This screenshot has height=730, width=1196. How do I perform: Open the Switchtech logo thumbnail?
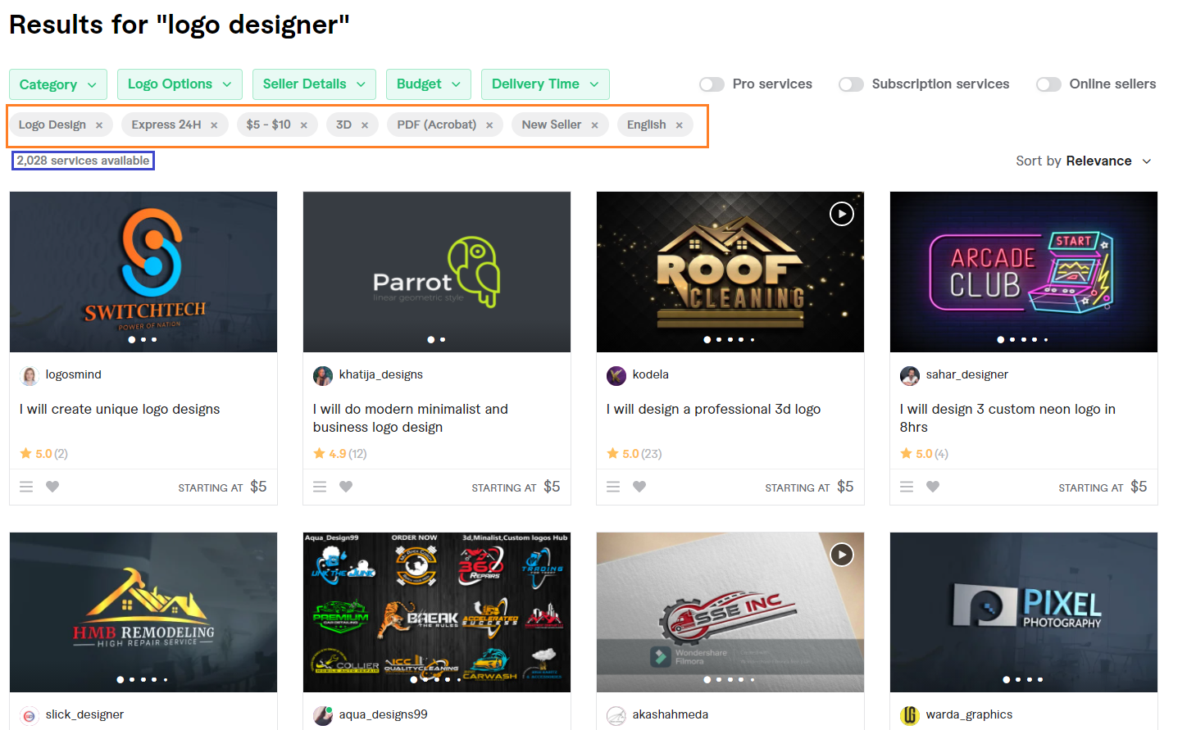pos(143,272)
